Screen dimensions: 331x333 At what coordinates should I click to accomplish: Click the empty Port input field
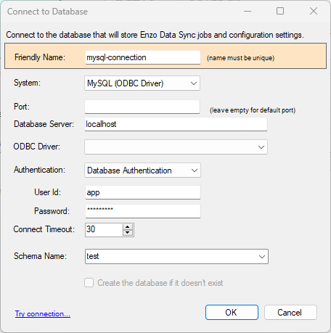point(142,107)
